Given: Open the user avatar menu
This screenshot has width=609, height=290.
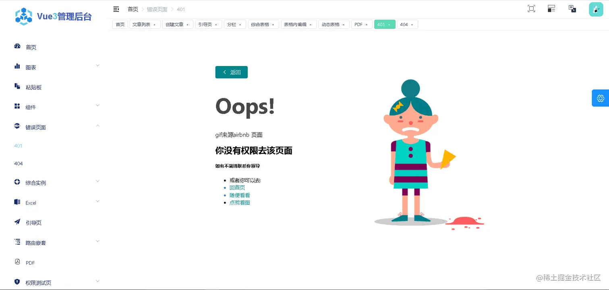Looking at the screenshot, I should 596,9.
